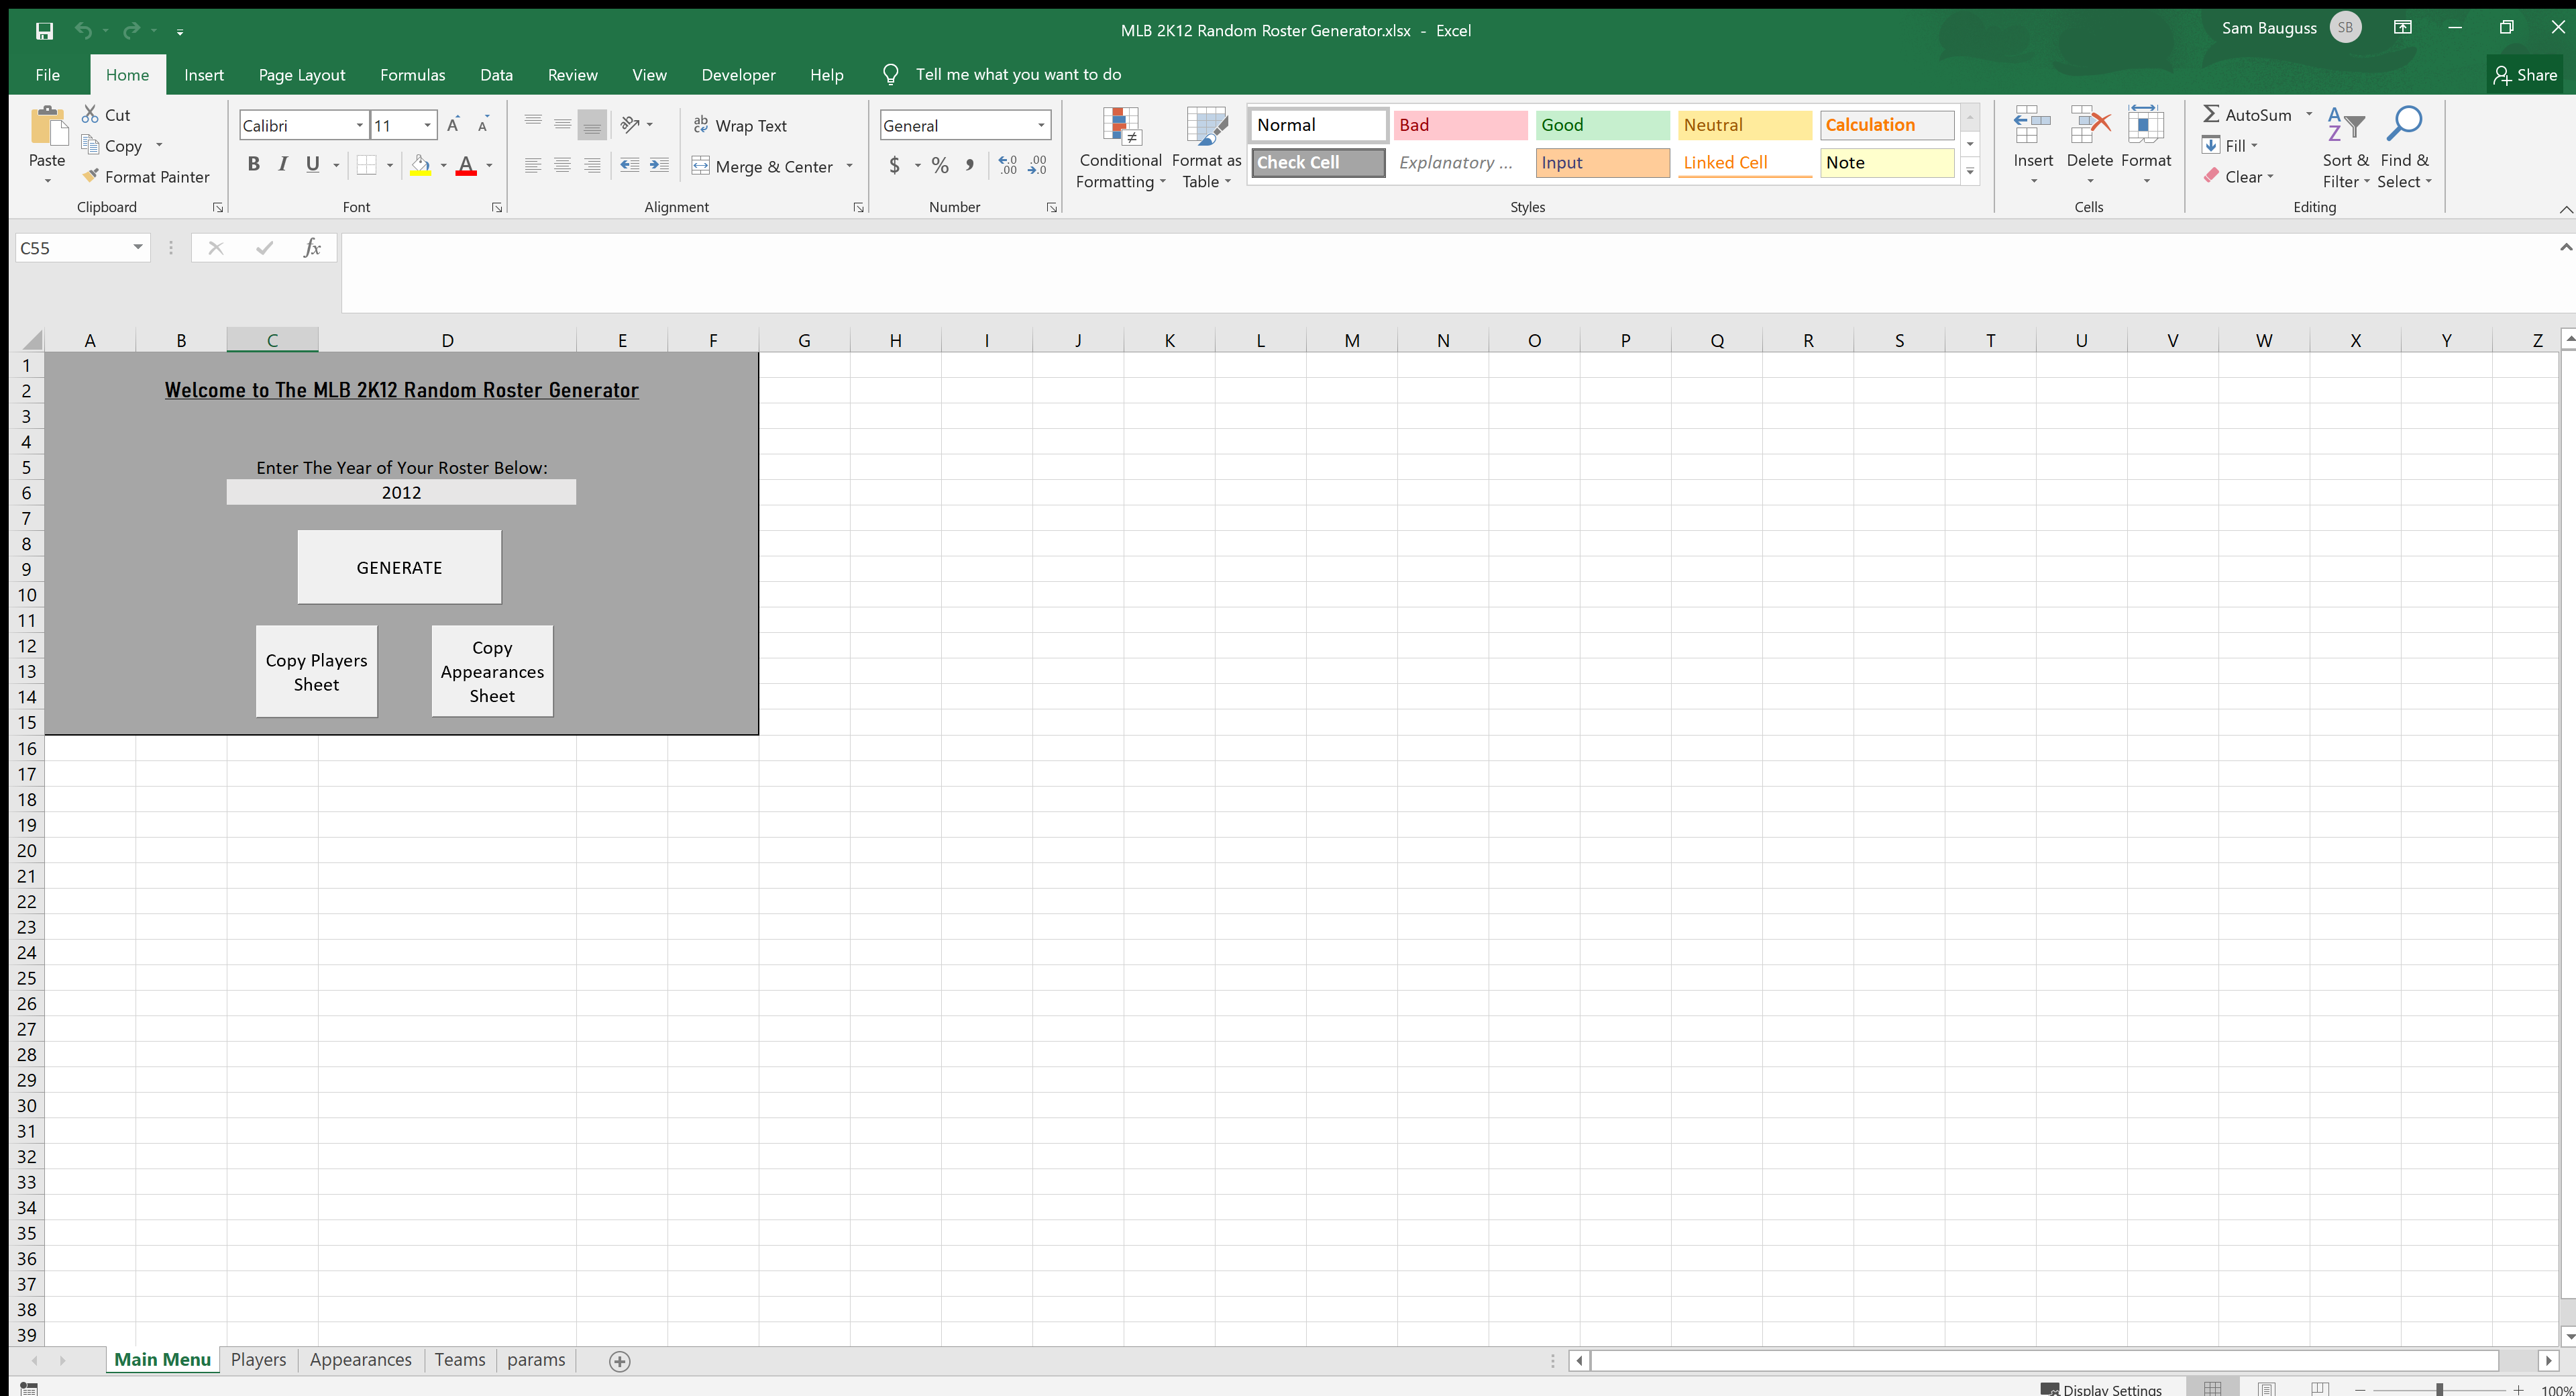Click the Share button
This screenshot has width=2576, height=1396.
[x=2526, y=74]
